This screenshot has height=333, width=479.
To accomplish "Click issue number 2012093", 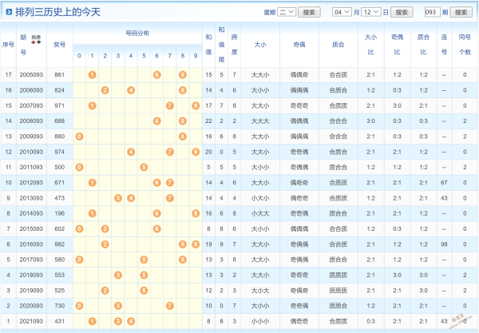I will pos(31,183).
